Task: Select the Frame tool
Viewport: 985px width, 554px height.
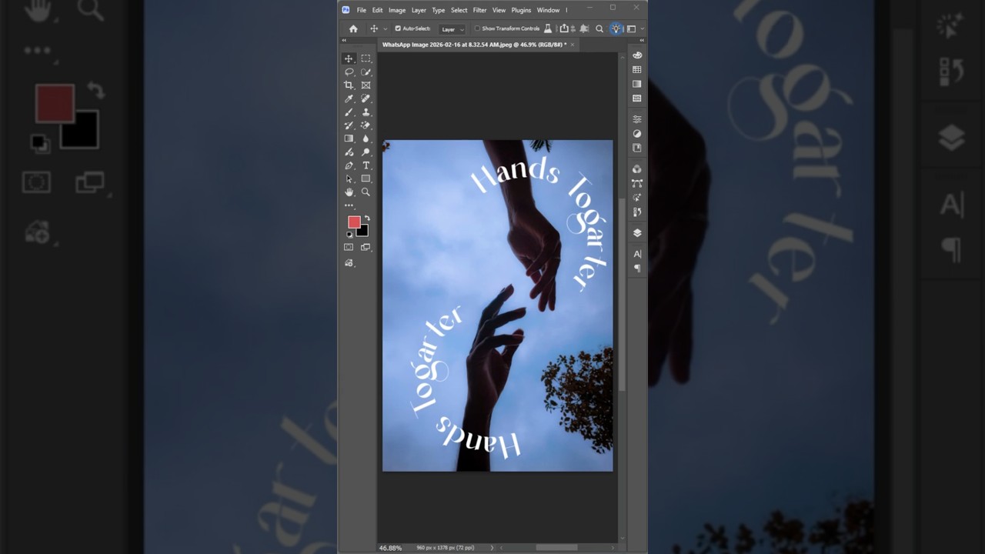Action: click(x=366, y=85)
